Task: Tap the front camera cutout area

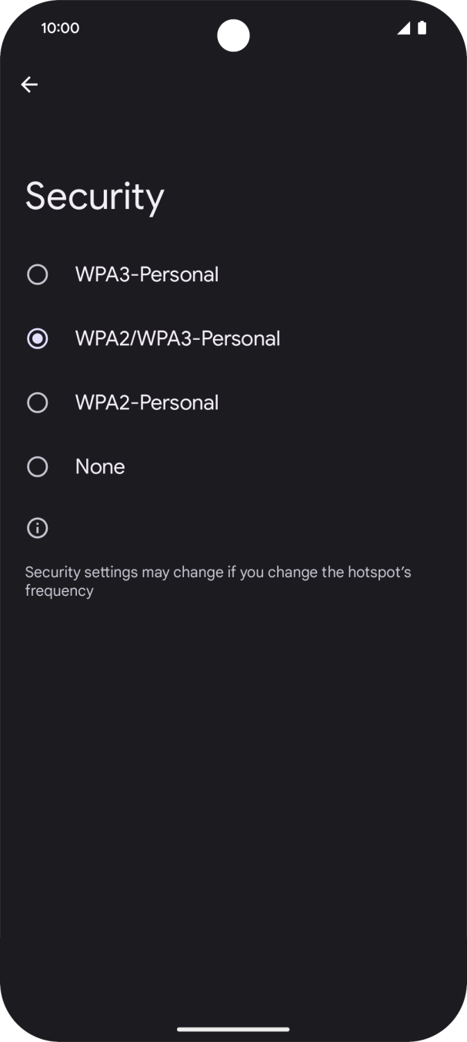Action: click(233, 36)
